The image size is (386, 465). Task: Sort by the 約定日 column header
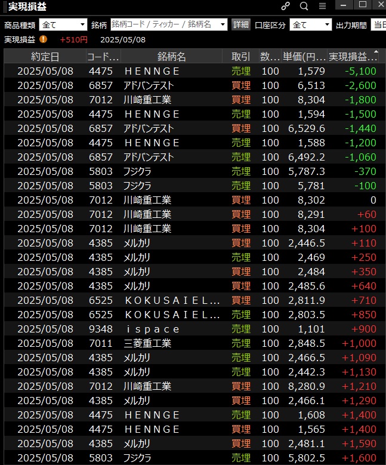click(45, 56)
